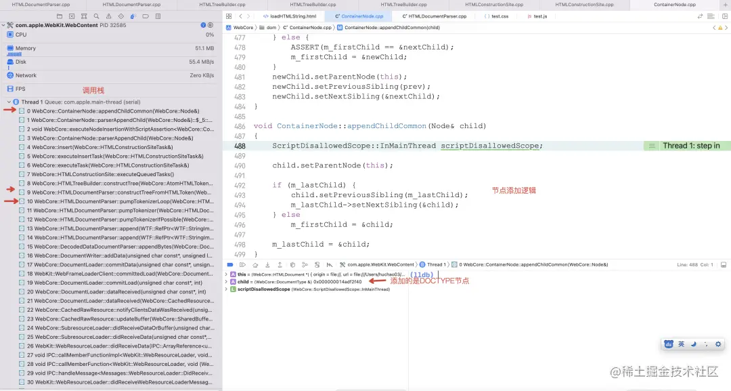The image size is (731, 391).
Task: Go to previous issue arrow
Action: (x=714, y=28)
